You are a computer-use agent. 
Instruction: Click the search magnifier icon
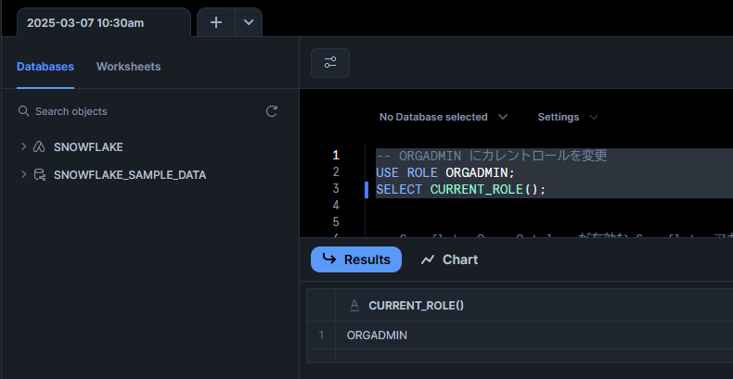23,111
